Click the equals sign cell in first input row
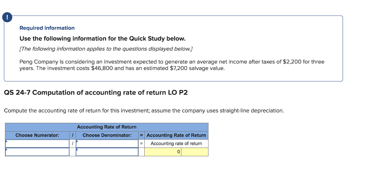This screenshot has width=391, height=181. click(141, 143)
